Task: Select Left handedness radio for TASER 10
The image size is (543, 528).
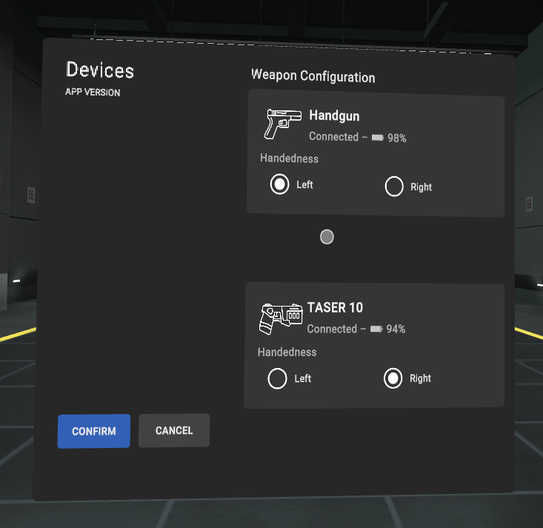Action: coord(278,379)
